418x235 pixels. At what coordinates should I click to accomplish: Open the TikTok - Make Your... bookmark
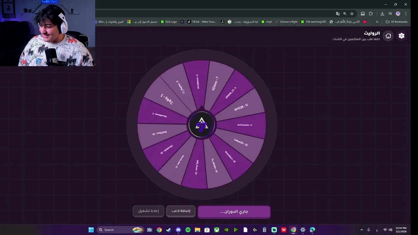click(201, 22)
